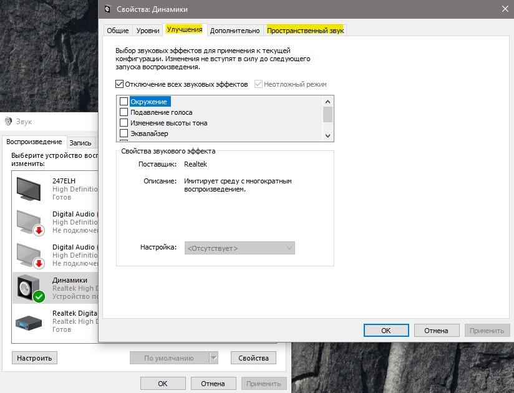514x393 pixels.
Task: Open the Пространственный звук tab
Action: pyautogui.click(x=305, y=31)
